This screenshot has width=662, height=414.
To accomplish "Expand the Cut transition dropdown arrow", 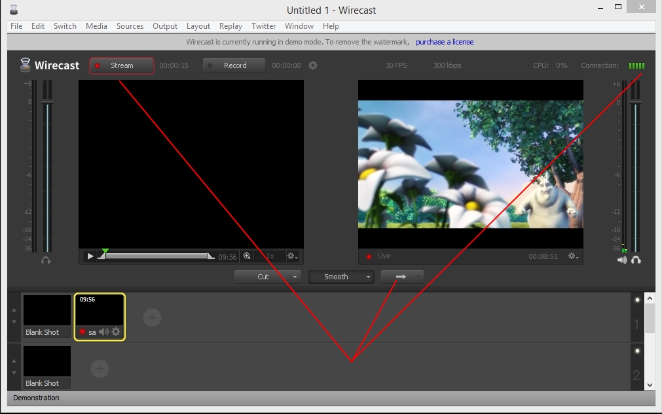I will [x=295, y=277].
